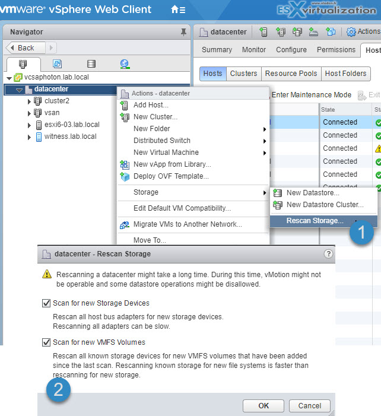The image size is (381, 416).
Task: Expand the esxi6-03.lab.local host node
Action: click(29, 125)
